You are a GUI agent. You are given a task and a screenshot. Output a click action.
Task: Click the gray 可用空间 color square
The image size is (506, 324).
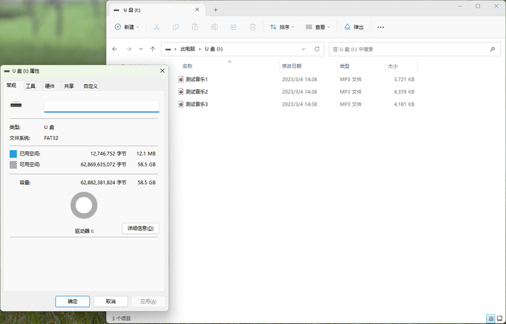13,165
